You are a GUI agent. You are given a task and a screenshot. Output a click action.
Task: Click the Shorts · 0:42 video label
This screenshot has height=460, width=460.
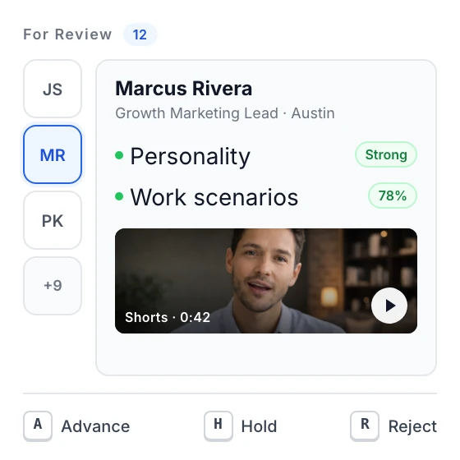pyautogui.click(x=168, y=317)
